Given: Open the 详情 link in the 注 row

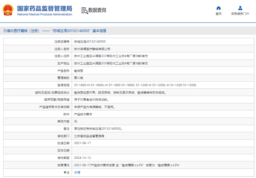Looking at the screenshot, I should point(77,173).
